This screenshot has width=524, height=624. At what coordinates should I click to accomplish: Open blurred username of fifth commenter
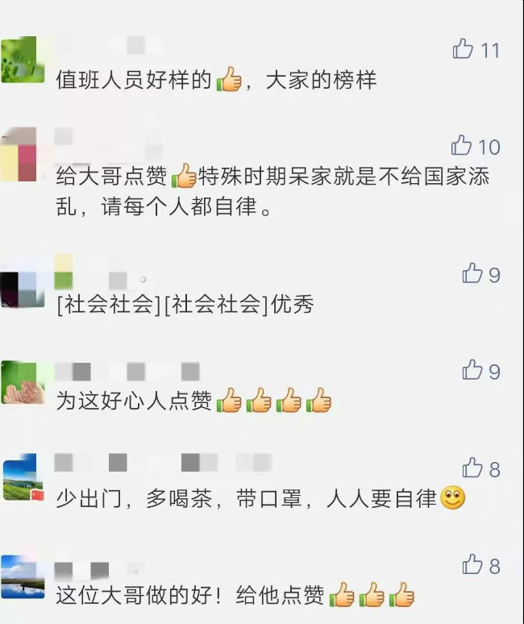(x=163, y=463)
